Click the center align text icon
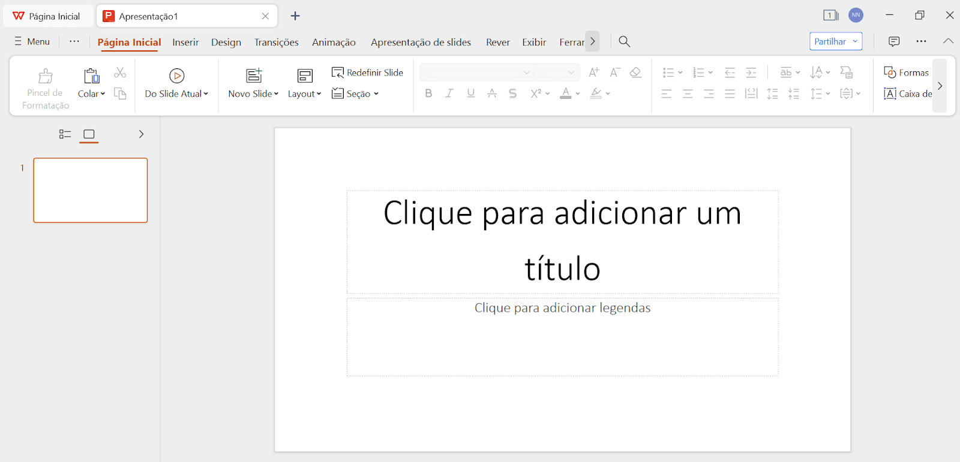Viewport: 960px width, 462px height. (688, 93)
